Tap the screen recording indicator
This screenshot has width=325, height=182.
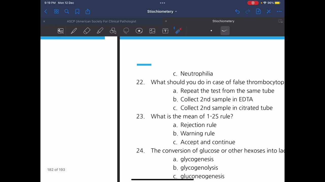(x=253, y=3)
